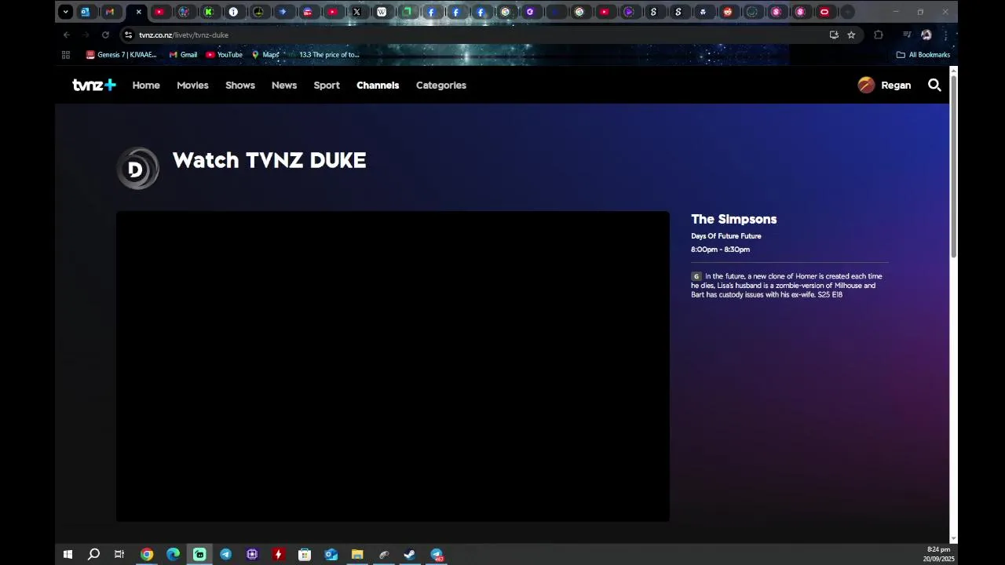Open the Movies menu item
Viewport: 1005px width, 565px height.
coord(192,85)
